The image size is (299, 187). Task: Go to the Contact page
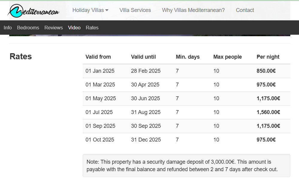(245, 10)
